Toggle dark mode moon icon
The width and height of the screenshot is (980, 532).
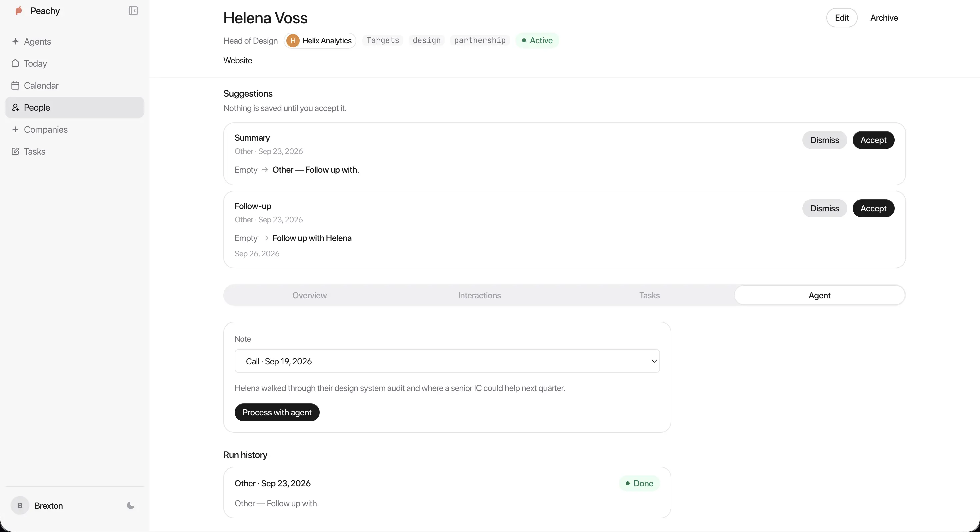(x=130, y=505)
